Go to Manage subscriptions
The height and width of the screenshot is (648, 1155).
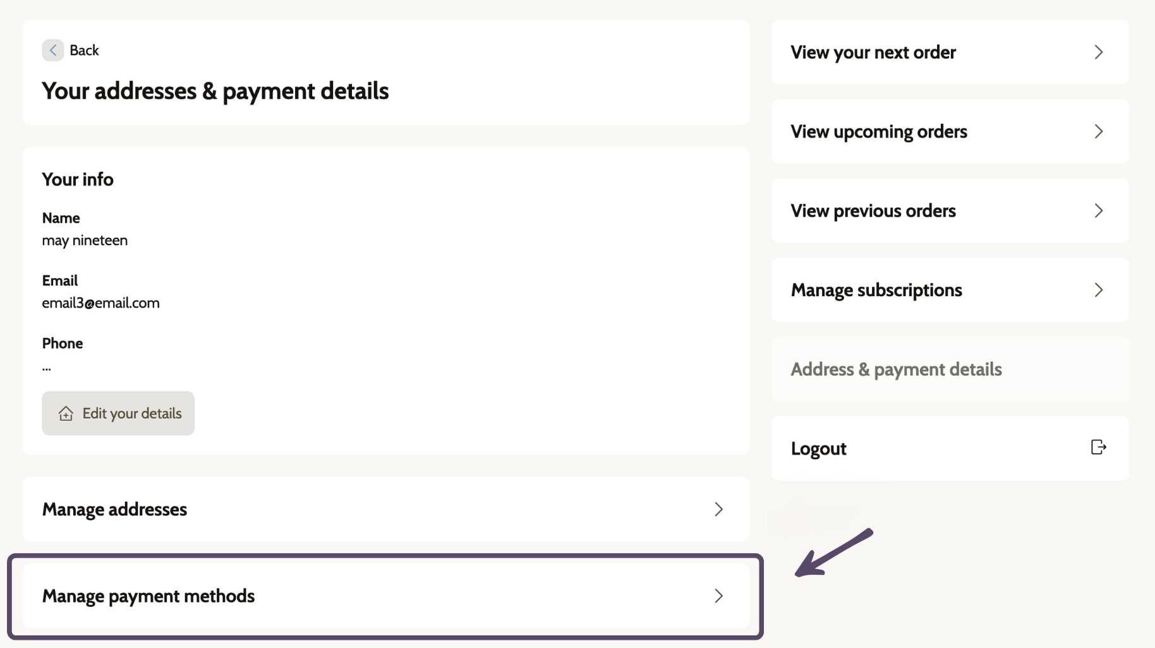(950, 290)
